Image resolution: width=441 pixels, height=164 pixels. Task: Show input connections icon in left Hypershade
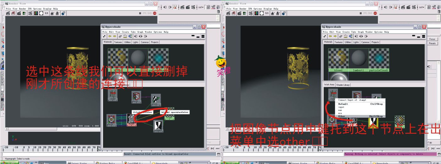tap(136, 36)
